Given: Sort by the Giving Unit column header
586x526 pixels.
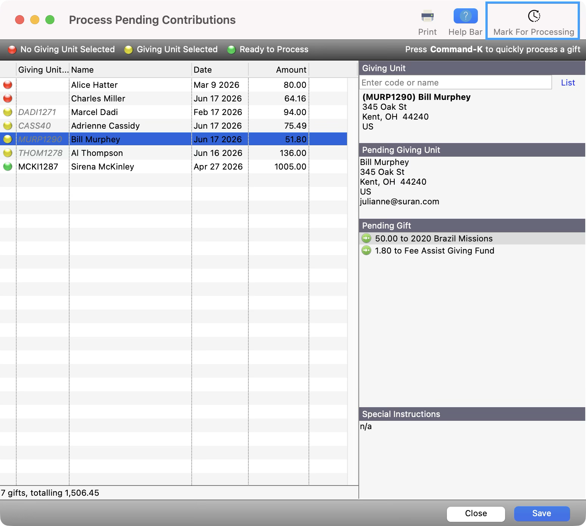Looking at the screenshot, I should (43, 70).
